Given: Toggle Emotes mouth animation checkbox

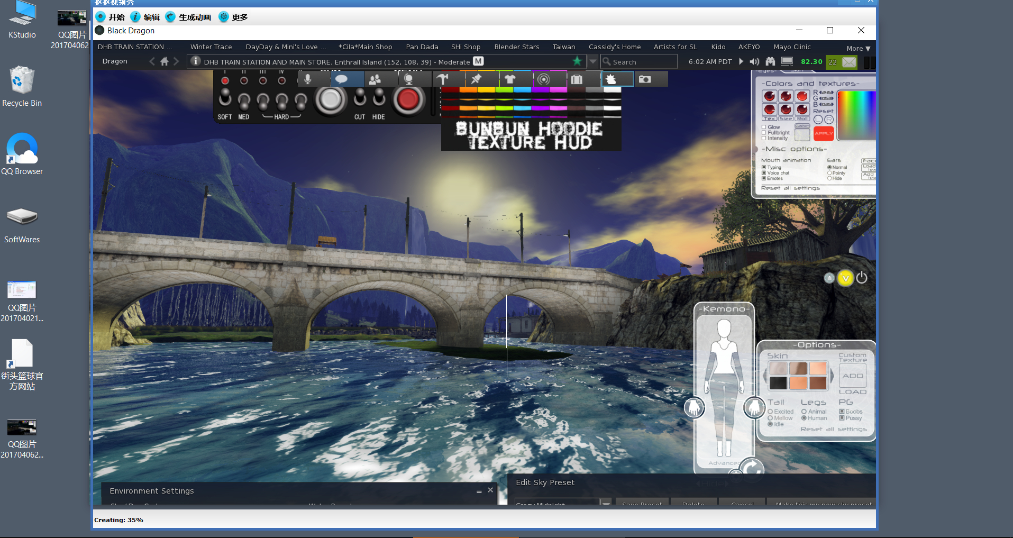Looking at the screenshot, I should pyautogui.click(x=764, y=178).
